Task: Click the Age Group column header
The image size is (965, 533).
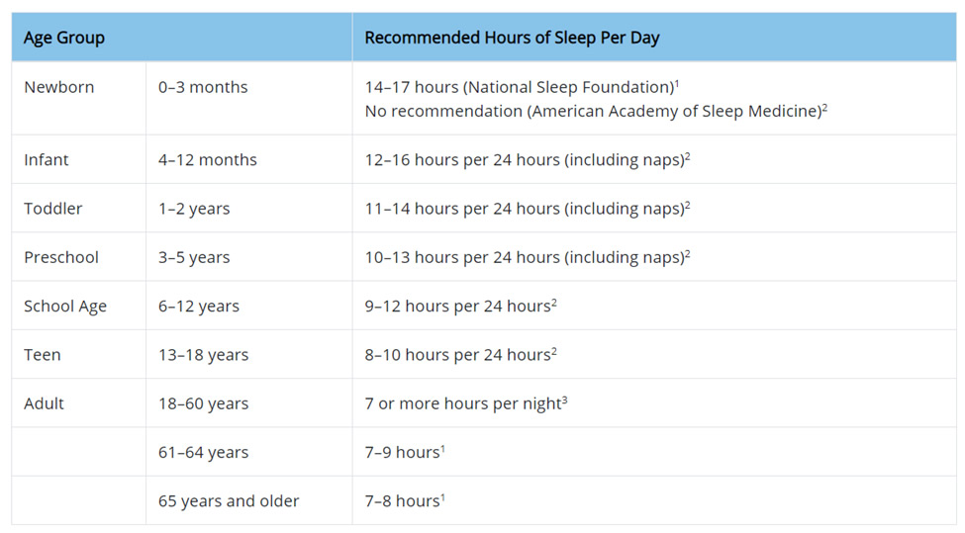Action: pos(64,39)
